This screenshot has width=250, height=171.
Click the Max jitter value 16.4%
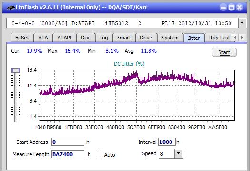pyautogui.click(x=73, y=51)
